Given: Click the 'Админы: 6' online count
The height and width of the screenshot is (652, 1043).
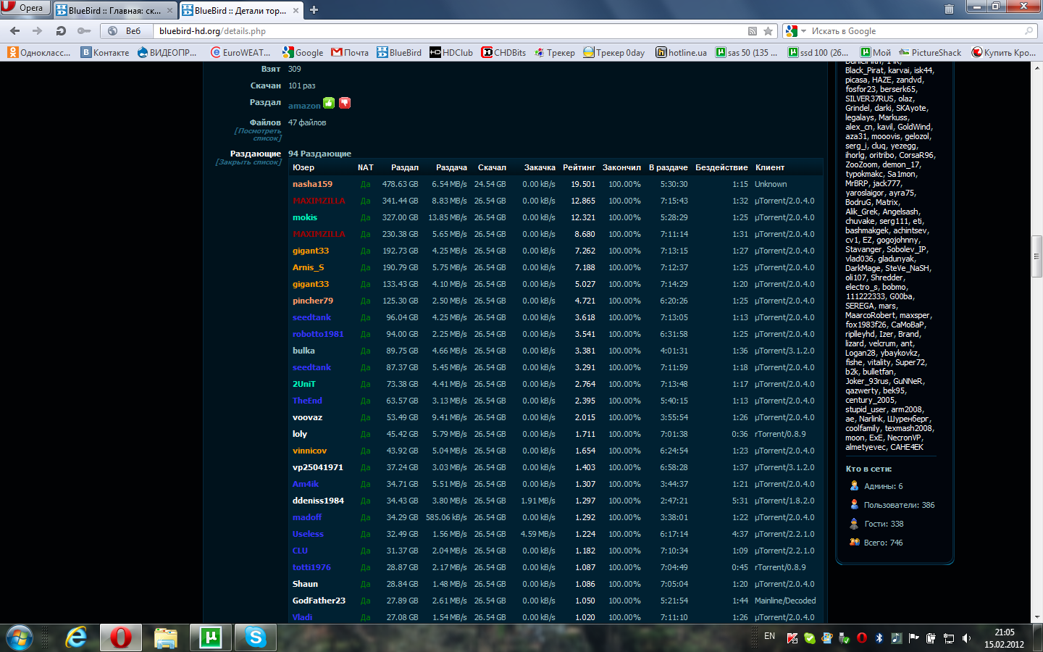Looking at the screenshot, I should [883, 486].
